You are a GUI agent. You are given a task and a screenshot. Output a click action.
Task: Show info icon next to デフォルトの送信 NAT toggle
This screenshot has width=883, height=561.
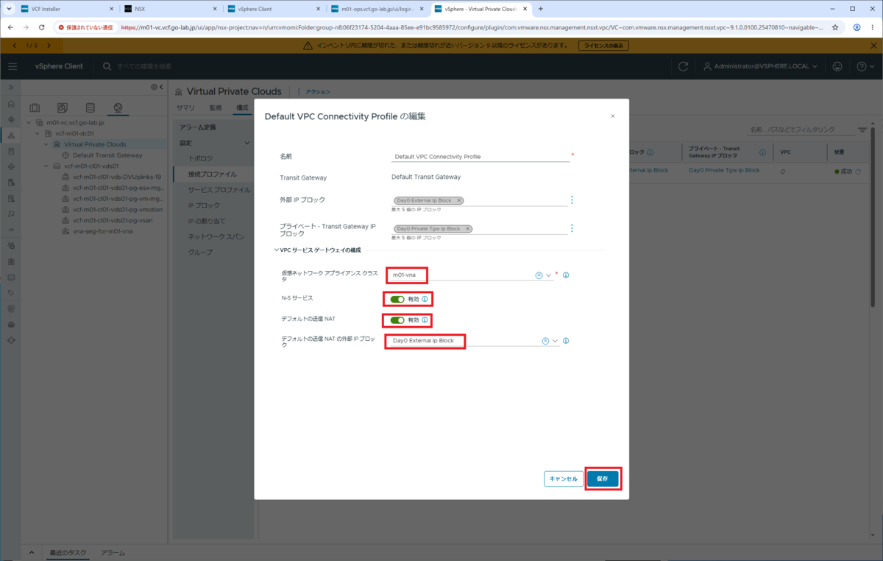point(425,320)
